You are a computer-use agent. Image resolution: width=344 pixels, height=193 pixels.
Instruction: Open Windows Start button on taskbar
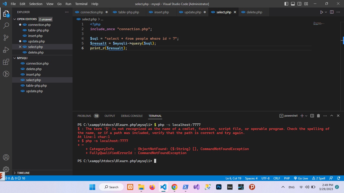pos(92,187)
